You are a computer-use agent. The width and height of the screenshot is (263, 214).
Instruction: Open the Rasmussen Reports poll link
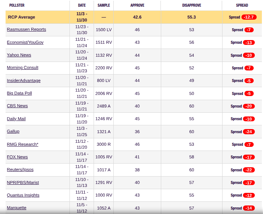pos(26,30)
